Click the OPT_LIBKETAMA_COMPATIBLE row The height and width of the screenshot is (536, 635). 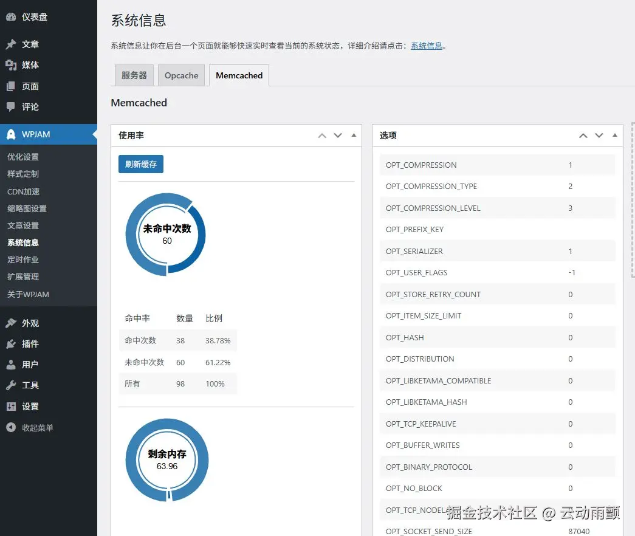coord(497,380)
